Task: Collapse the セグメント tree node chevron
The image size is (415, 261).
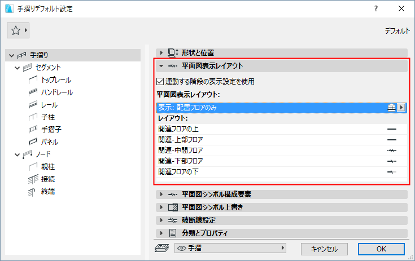Action: pyautogui.click(x=17, y=68)
